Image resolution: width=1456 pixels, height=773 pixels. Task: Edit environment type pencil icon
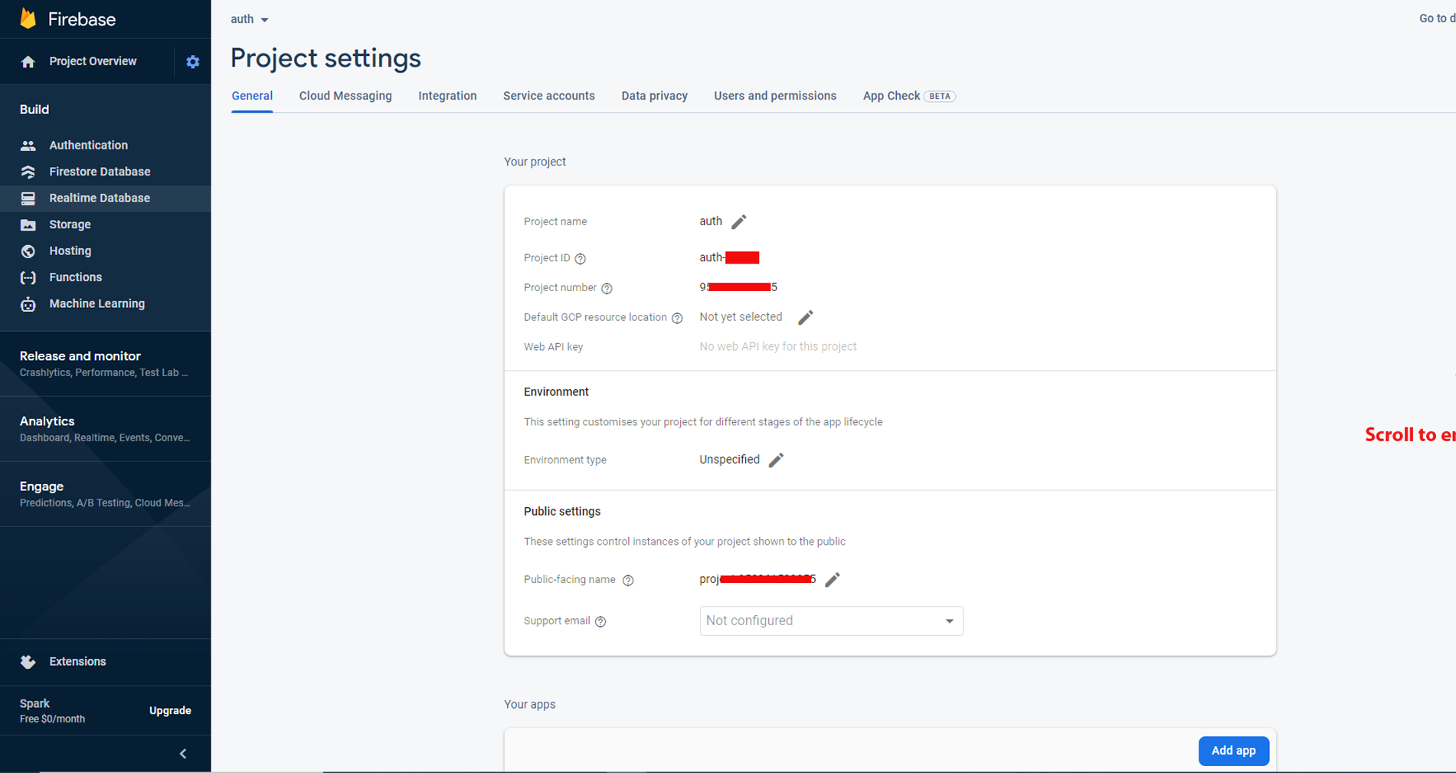(x=776, y=460)
